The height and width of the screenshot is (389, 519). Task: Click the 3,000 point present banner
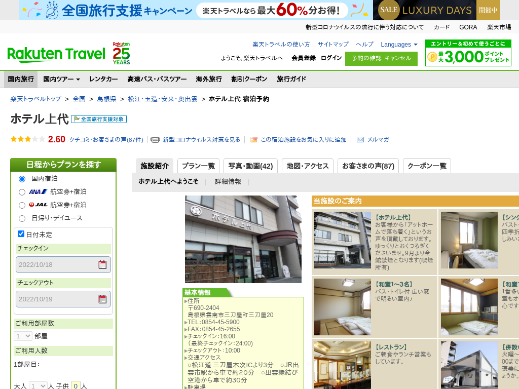point(468,53)
